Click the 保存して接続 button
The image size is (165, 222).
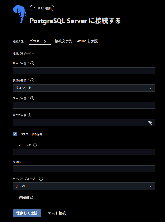26,213
